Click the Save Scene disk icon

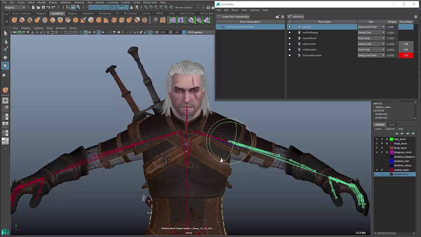(x=43, y=7)
